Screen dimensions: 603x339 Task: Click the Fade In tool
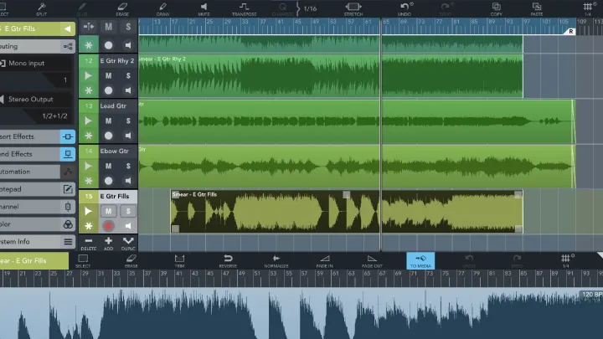[x=324, y=260]
